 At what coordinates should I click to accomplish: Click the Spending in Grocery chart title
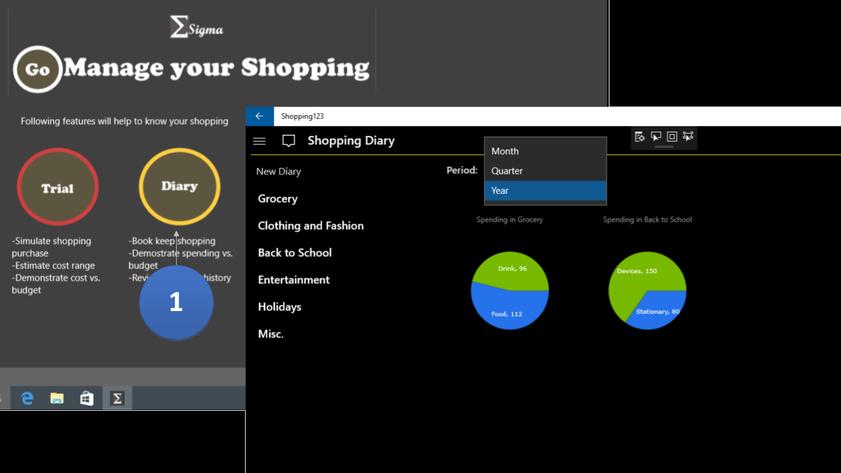(510, 219)
